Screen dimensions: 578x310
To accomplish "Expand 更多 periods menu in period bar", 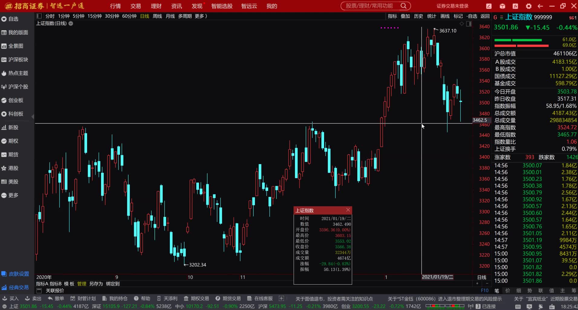I will pyautogui.click(x=201, y=16).
